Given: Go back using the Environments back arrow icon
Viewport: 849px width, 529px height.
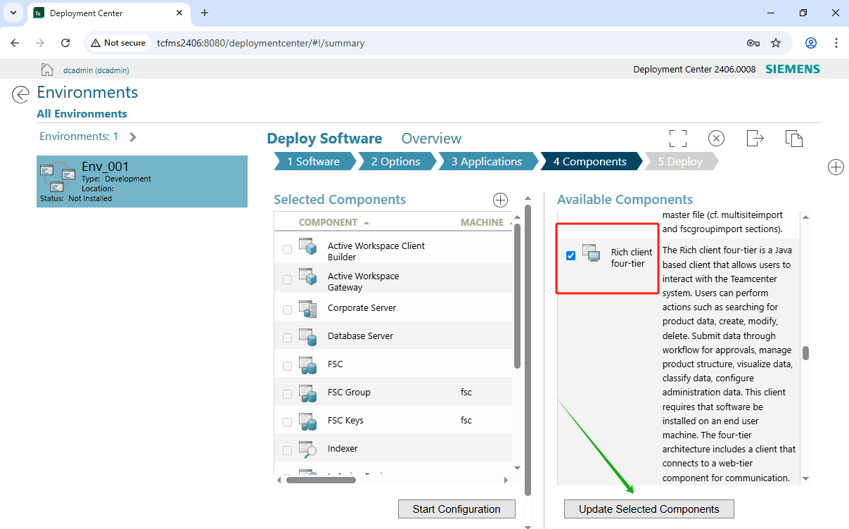Looking at the screenshot, I should [20, 94].
